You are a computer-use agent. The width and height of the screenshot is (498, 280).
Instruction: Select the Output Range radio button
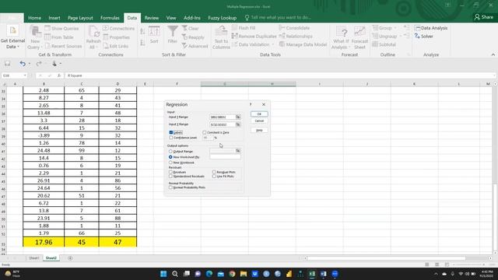pyautogui.click(x=170, y=152)
